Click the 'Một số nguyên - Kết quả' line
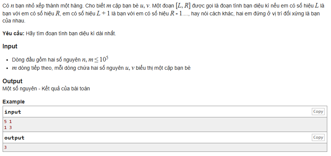 tap(46, 88)
